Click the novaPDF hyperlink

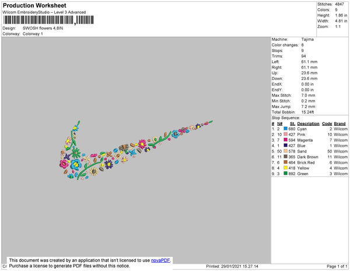160,260
